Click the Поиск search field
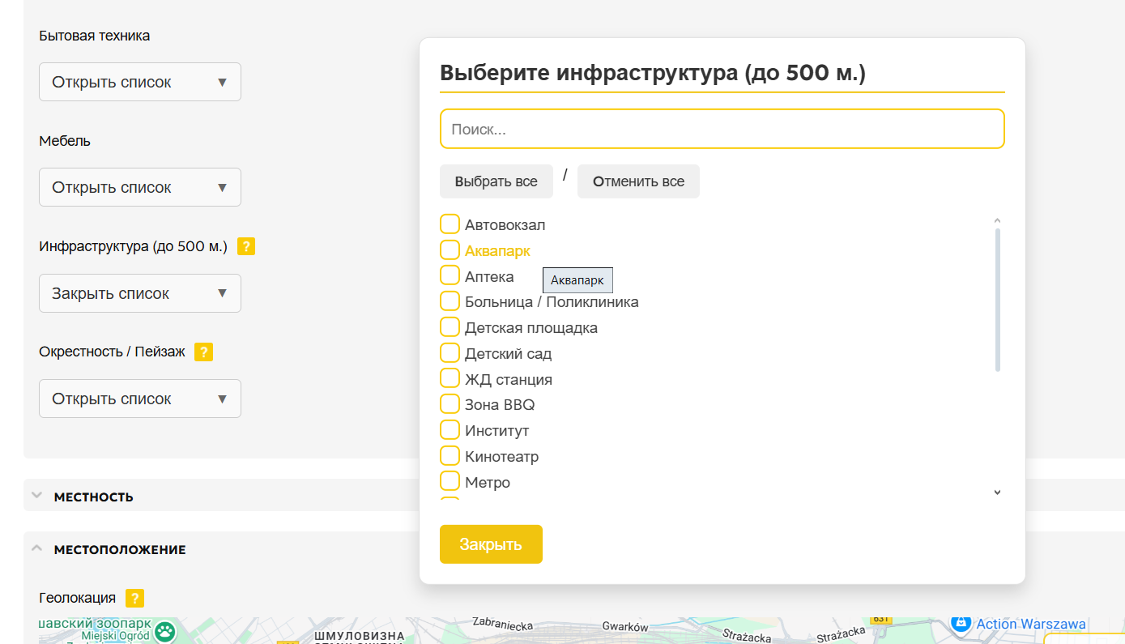1125x644 pixels. point(722,129)
